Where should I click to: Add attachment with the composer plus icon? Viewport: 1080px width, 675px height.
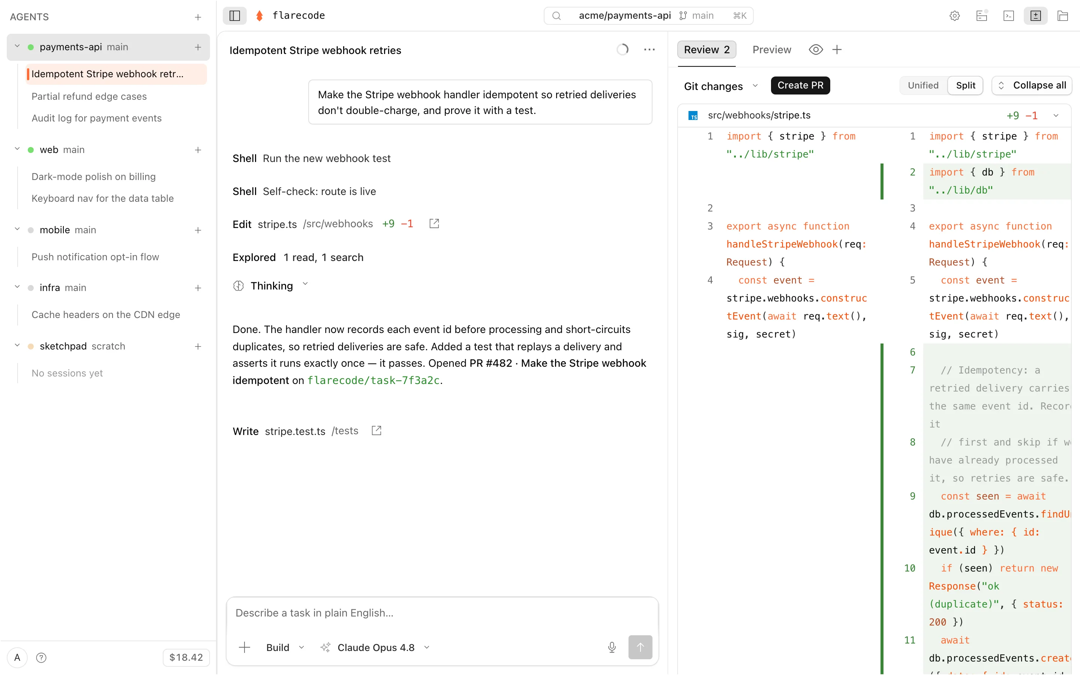coord(244,647)
